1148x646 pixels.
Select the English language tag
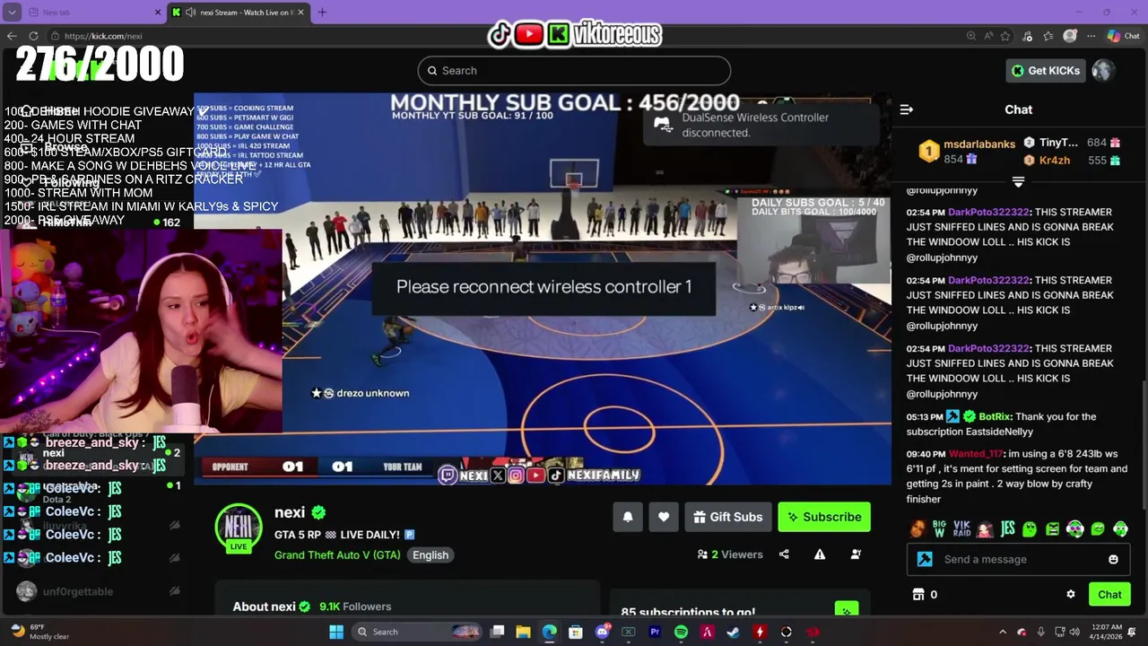(430, 554)
